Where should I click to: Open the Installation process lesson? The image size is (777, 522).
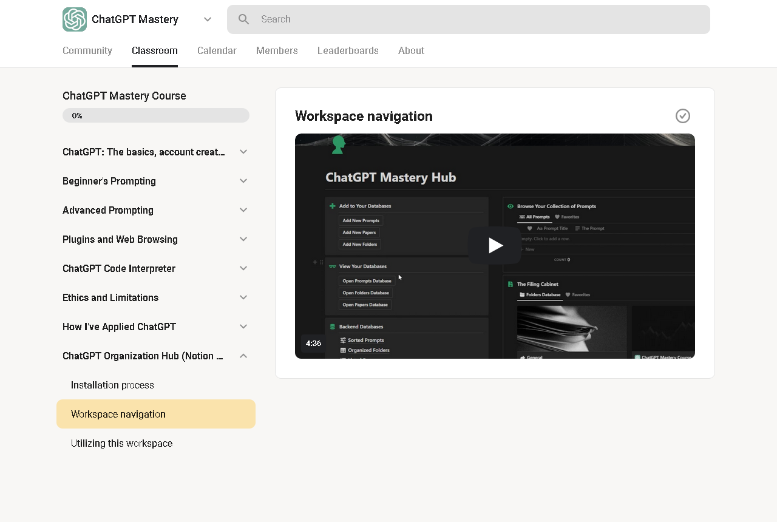(112, 385)
